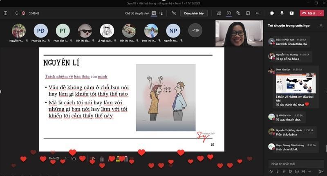Click the share content tray icon
The height and width of the screenshot is (176, 327).
click(x=291, y=13)
